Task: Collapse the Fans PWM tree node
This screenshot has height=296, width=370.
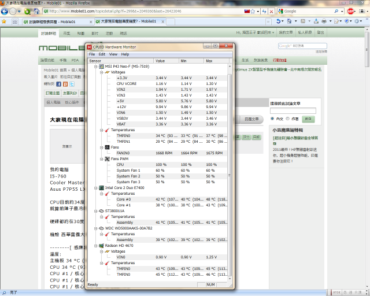Action: coord(102,159)
